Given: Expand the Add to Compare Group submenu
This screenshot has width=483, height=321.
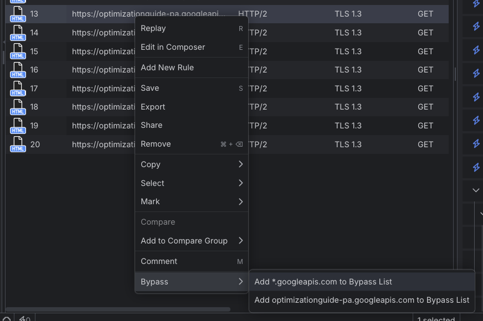Looking at the screenshot, I should (191, 241).
